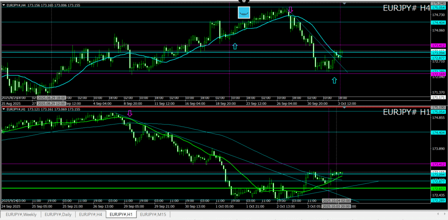This screenshot has height=220, width=448.
Task: Select cyan up arrow near 30 Sep on H4
Action: click(x=335, y=80)
